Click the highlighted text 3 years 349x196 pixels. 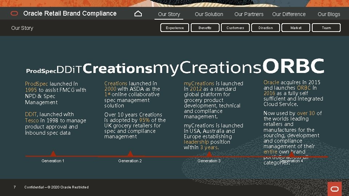(209, 147)
